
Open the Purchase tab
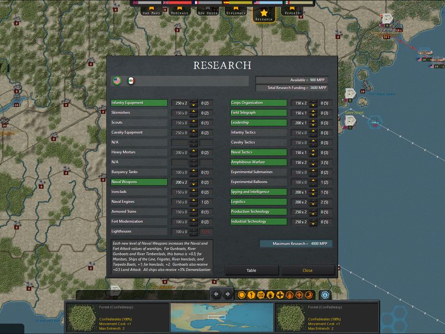click(179, 11)
